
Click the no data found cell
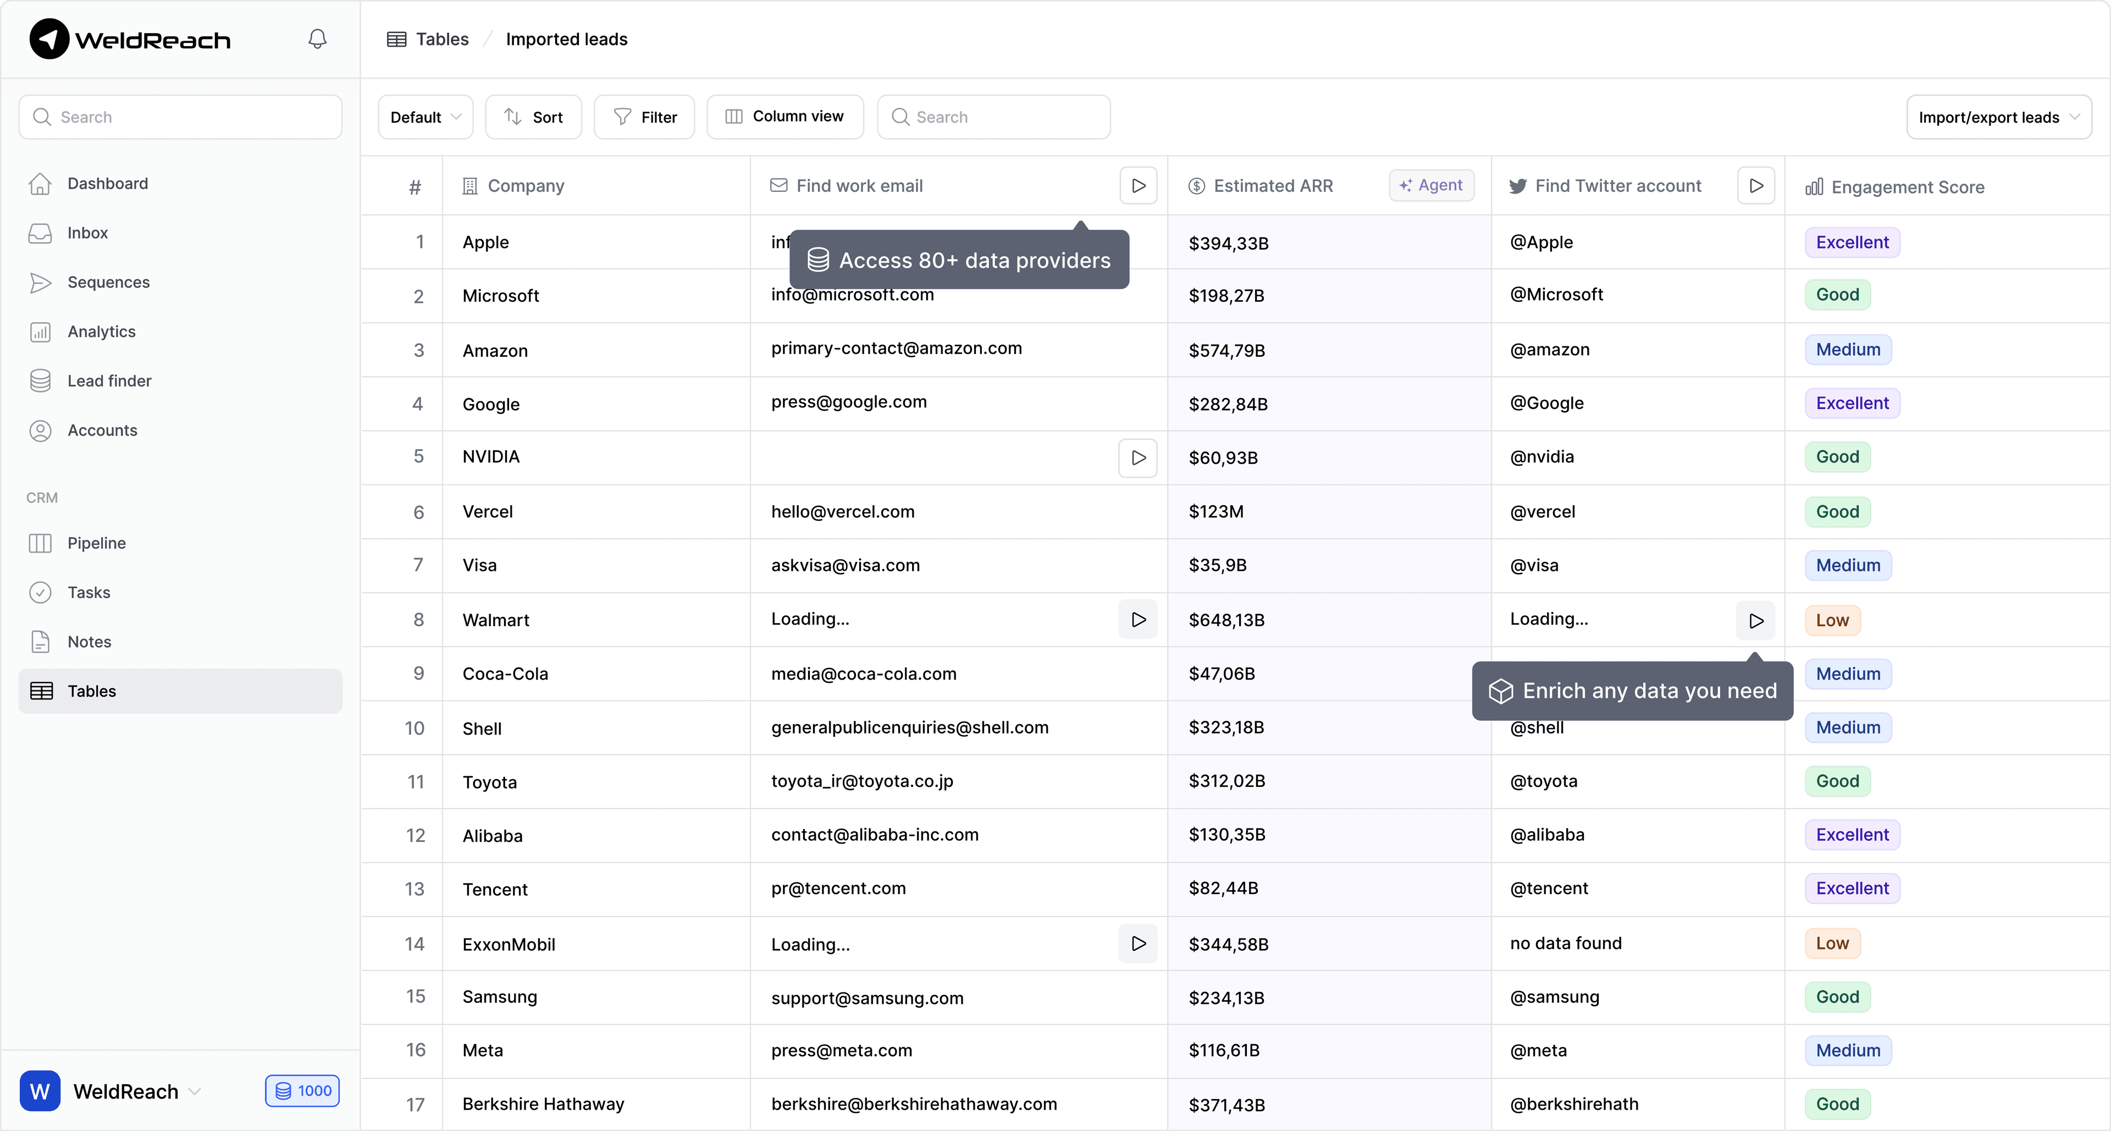pyautogui.click(x=1638, y=944)
